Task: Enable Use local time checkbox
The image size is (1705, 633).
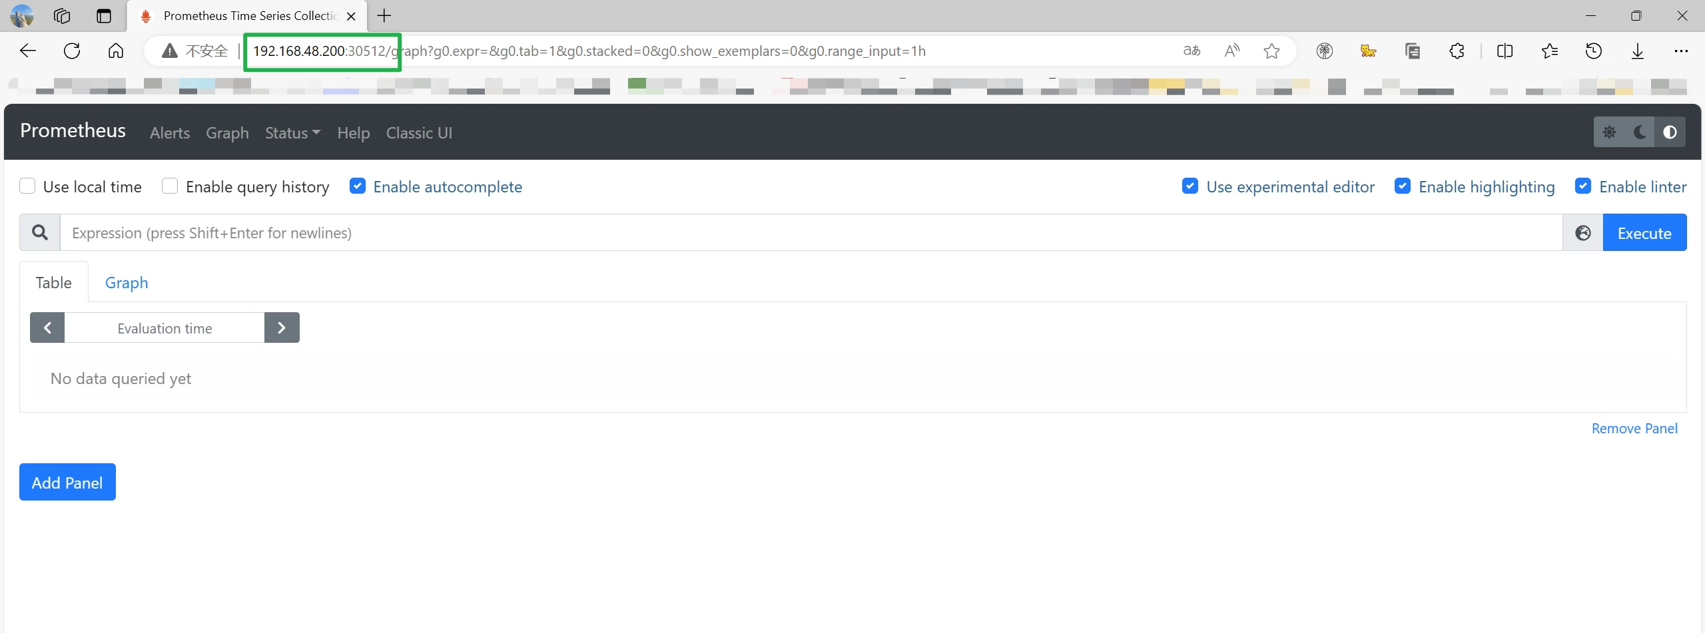Action: pyautogui.click(x=27, y=186)
